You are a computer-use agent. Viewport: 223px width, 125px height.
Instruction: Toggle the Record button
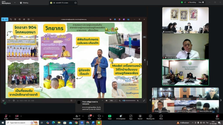coord(140,116)
